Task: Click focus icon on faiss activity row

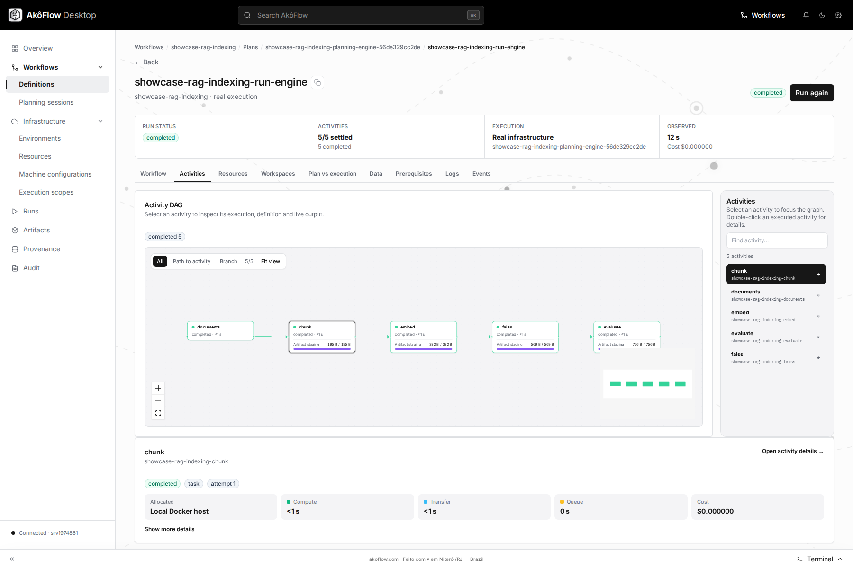Action: [818, 358]
